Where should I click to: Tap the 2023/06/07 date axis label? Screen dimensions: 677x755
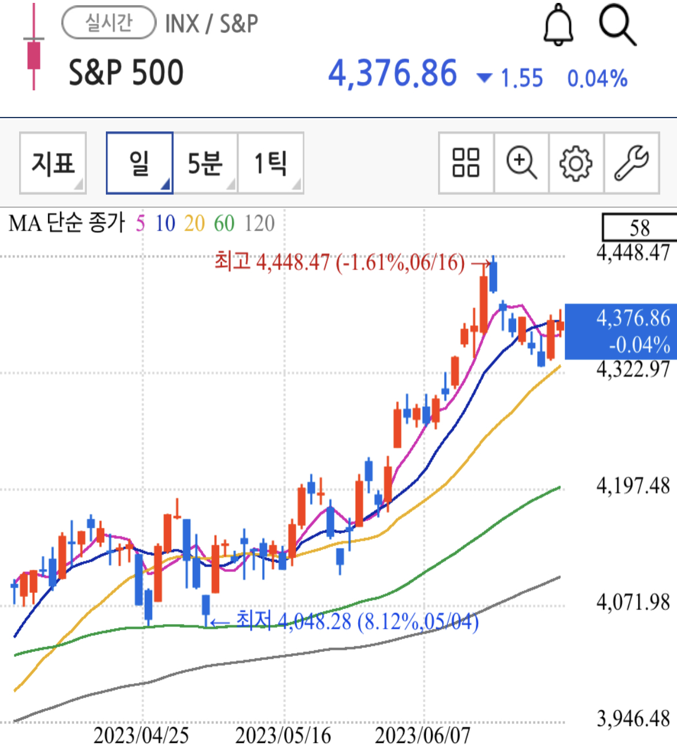[x=423, y=736]
